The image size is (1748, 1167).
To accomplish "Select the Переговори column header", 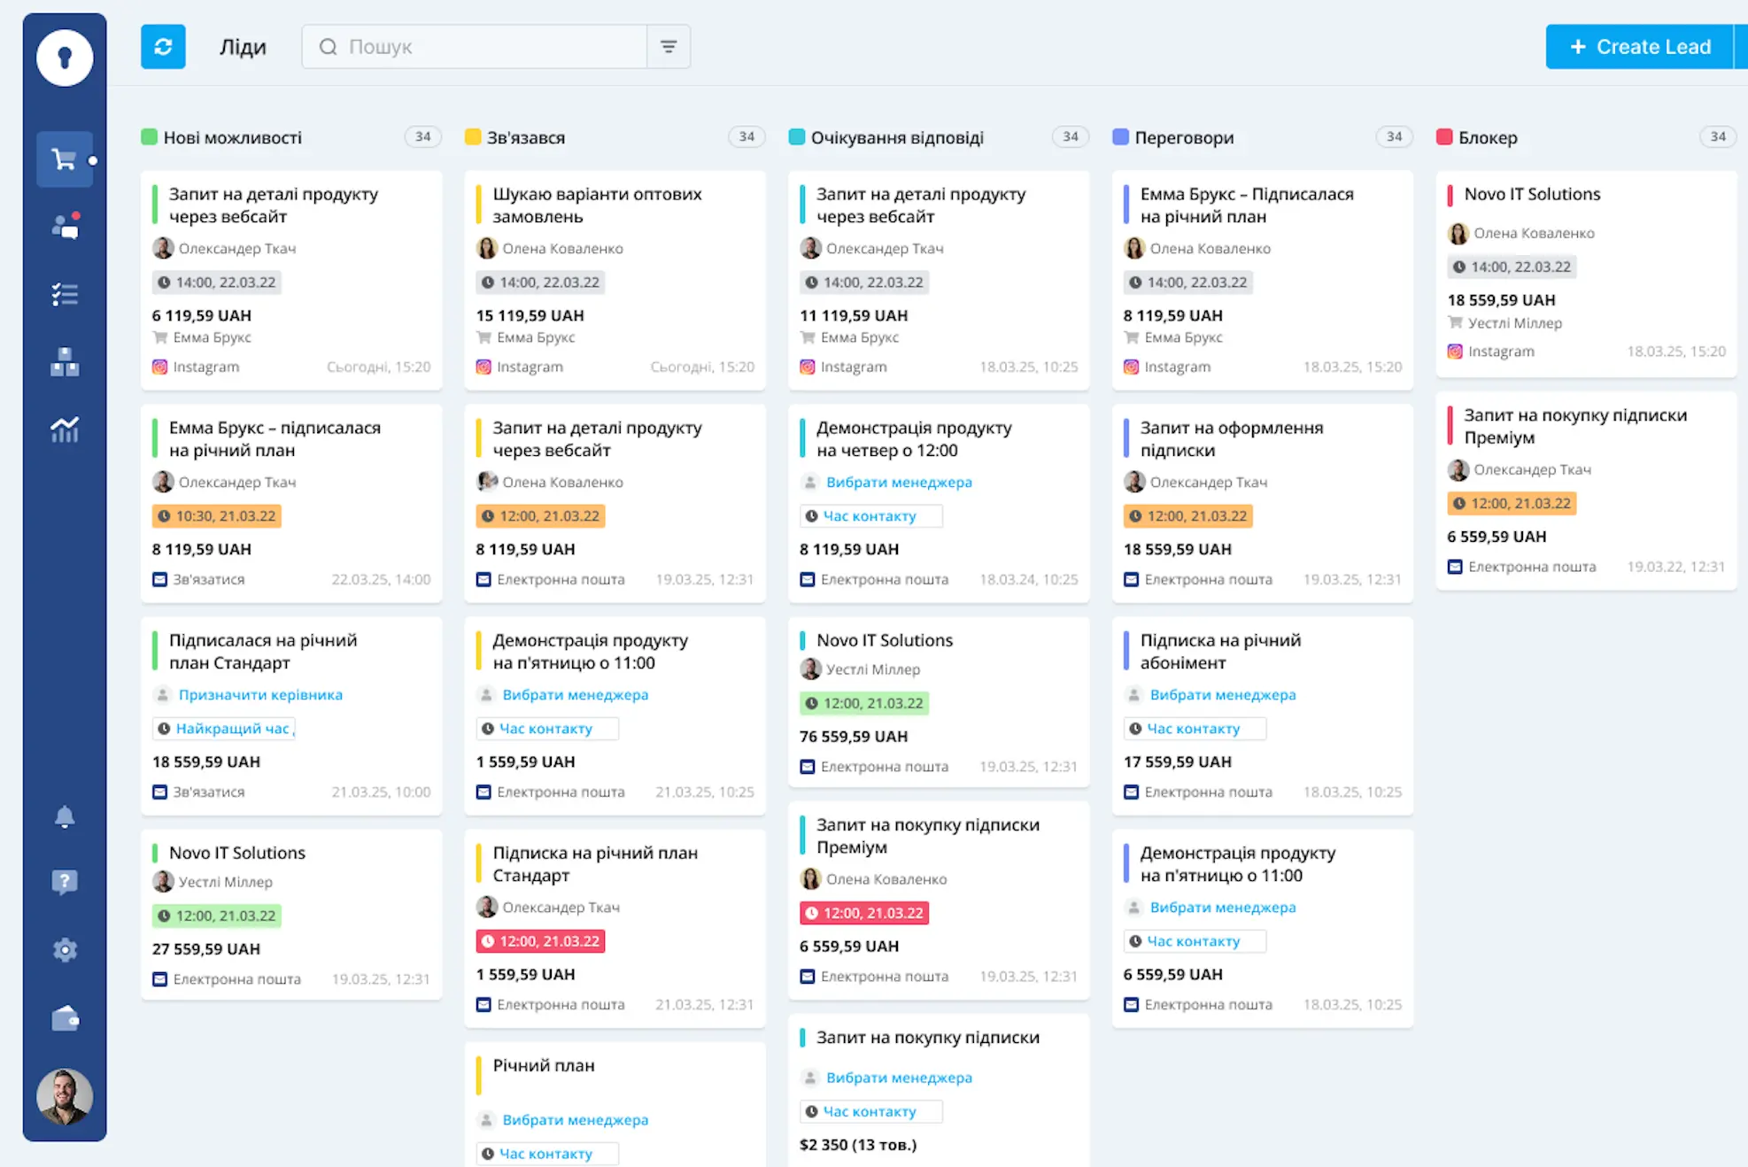I will click(x=1184, y=137).
